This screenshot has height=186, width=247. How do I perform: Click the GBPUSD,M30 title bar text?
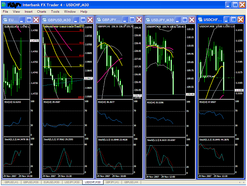point(59,20)
